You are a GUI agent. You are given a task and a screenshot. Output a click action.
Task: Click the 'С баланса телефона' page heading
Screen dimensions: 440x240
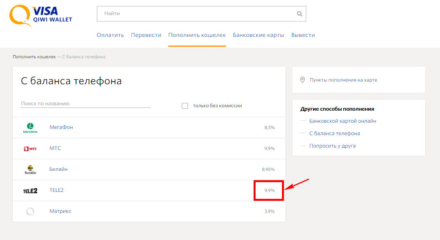(x=71, y=81)
